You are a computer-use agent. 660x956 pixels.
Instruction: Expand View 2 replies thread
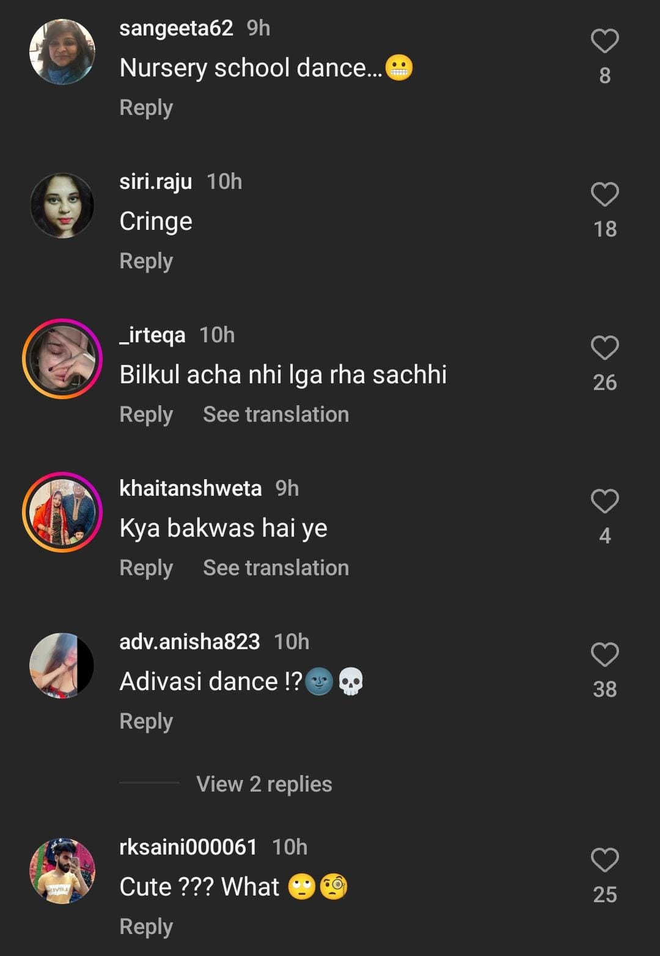[x=264, y=784]
